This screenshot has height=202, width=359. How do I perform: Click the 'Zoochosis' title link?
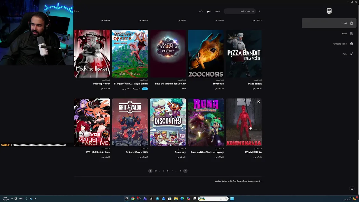tap(218, 84)
